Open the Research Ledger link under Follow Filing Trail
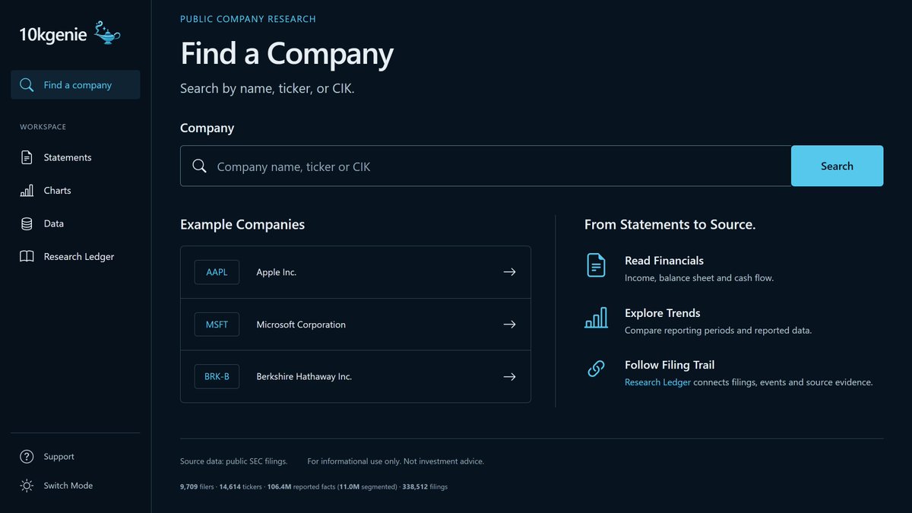Screen dimensions: 912x513 (657, 382)
